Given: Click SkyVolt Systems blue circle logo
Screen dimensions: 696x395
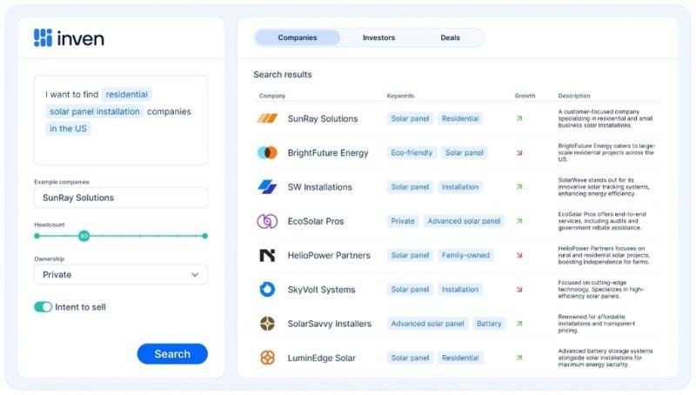Looking at the screenshot, I should (267, 290).
